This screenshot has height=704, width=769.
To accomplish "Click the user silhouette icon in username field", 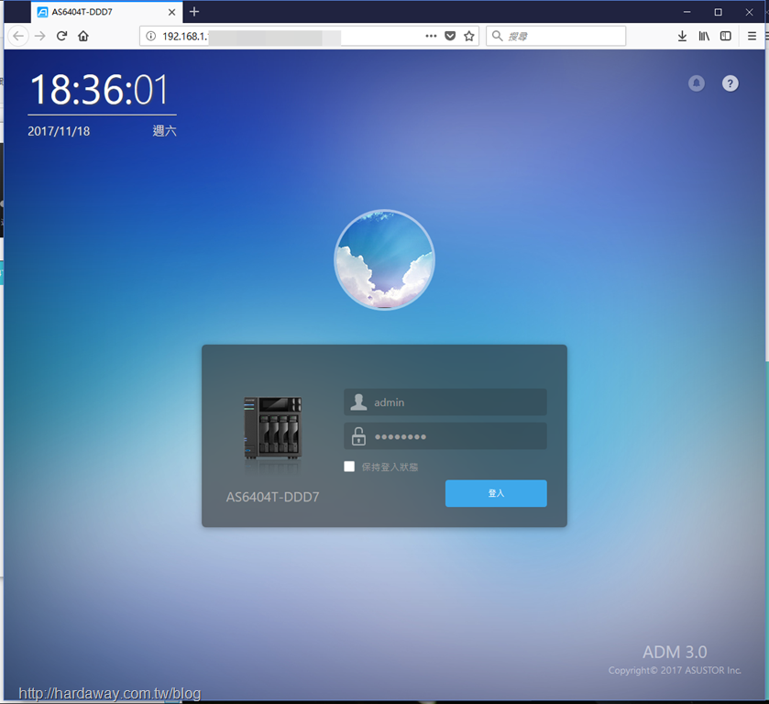I will pos(358,402).
